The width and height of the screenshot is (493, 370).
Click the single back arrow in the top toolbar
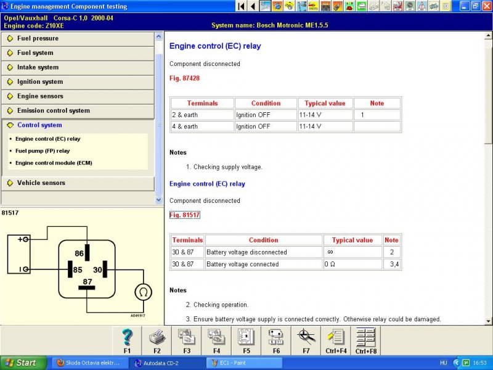(253, 6)
